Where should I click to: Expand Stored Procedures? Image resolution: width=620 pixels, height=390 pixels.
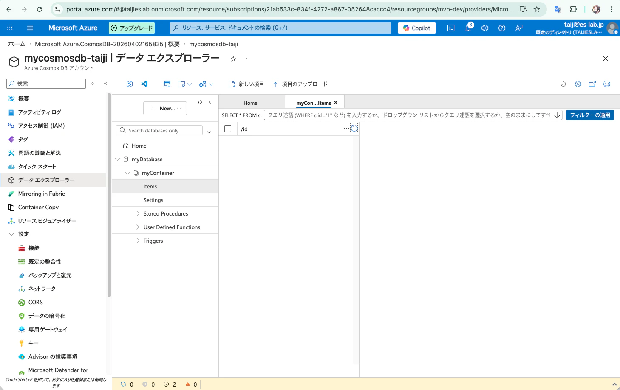(138, 213)
